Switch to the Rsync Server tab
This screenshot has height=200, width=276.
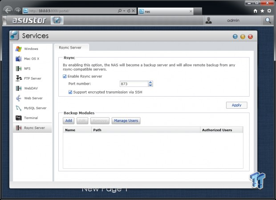[72, 48]
